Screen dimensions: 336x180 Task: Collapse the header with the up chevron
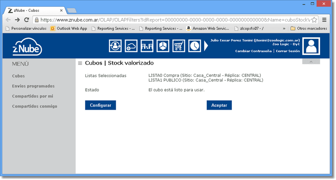311,62
